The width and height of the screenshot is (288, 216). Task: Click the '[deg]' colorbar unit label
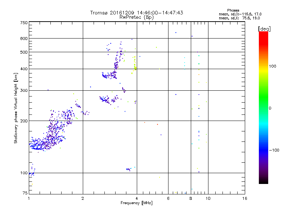click(x=264, y=29)
